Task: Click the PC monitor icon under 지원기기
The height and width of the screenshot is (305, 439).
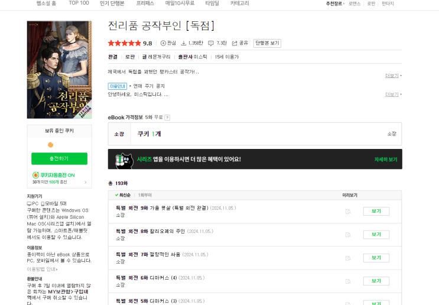Action: (x=29, y=203)
